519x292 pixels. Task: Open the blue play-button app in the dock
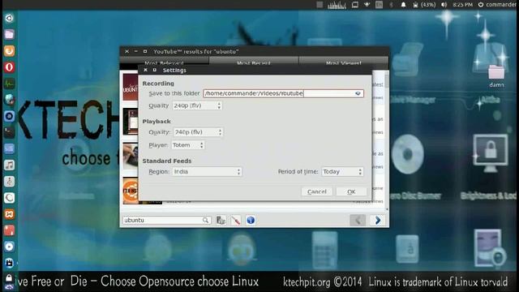click(9, 247)
